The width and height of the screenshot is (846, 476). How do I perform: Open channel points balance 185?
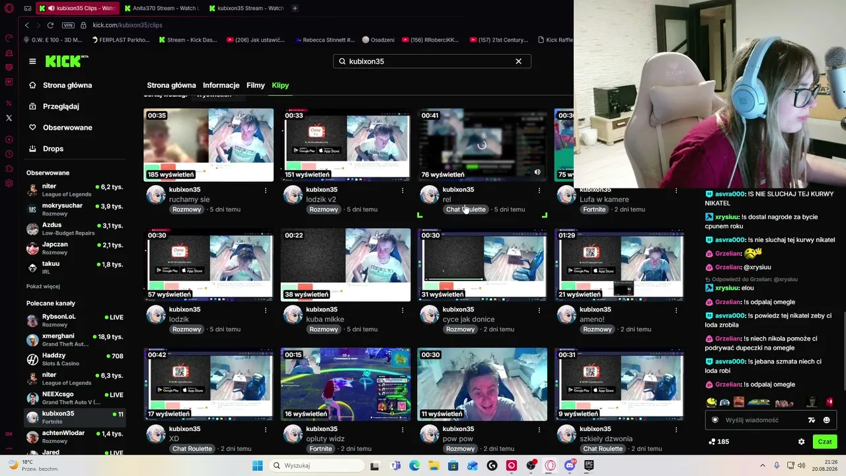coord(718,442)
